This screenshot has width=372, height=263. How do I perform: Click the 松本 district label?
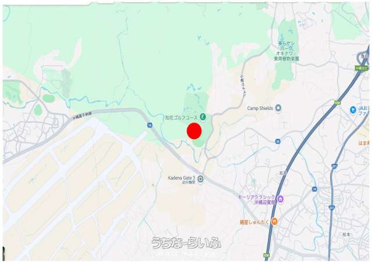pyautogui.click(x=346, y=234)
